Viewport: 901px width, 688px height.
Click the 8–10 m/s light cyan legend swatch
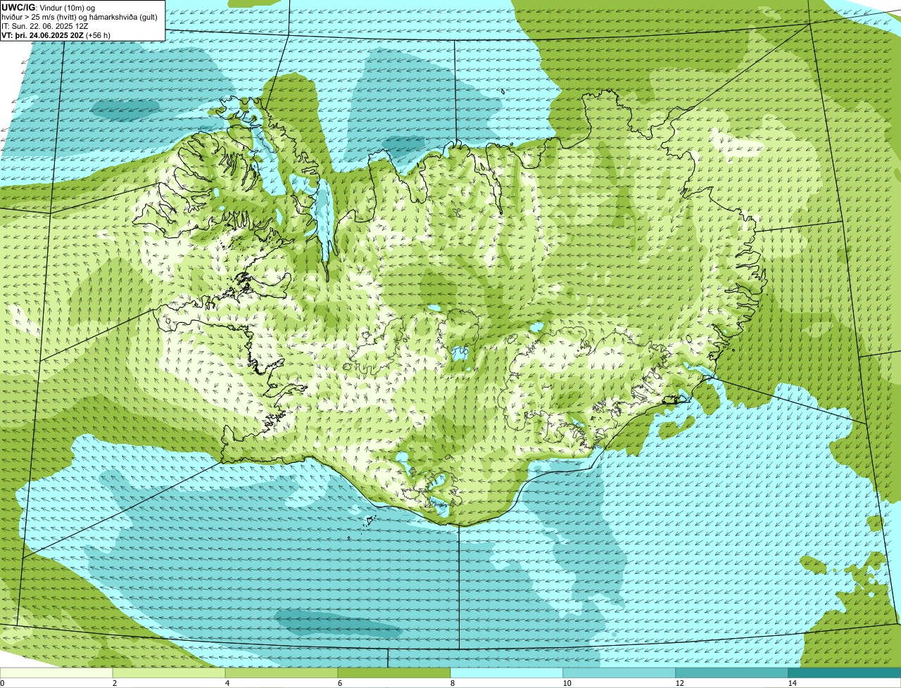[507, 673]
